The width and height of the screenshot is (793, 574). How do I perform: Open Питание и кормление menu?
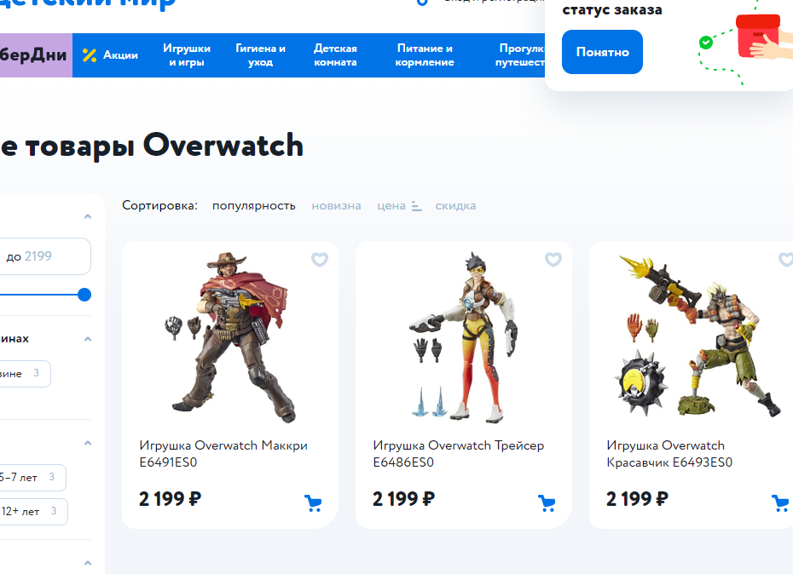pyautogui.click(x=425, y=55)
